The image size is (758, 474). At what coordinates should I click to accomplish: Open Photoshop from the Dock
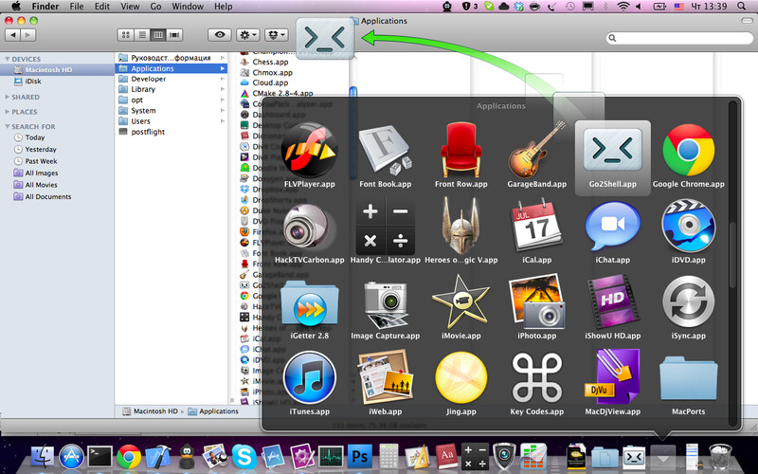pos(360,457)
